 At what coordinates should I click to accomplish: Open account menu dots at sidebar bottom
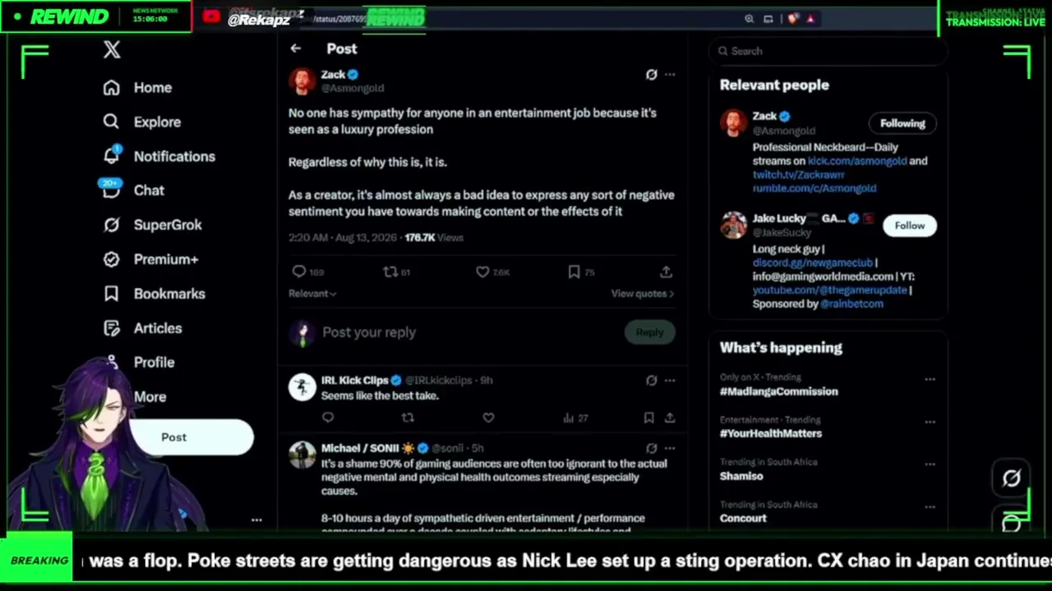[256, 520]
